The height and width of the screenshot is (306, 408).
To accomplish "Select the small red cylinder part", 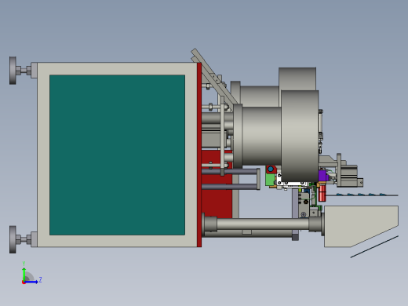I will tap(322, 193).
